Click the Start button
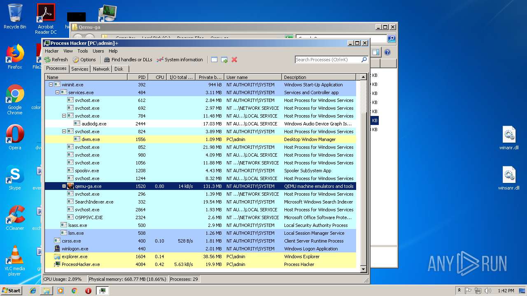This screenshot has width=527, height=296. pyautogui.click(x=12, y=290)
